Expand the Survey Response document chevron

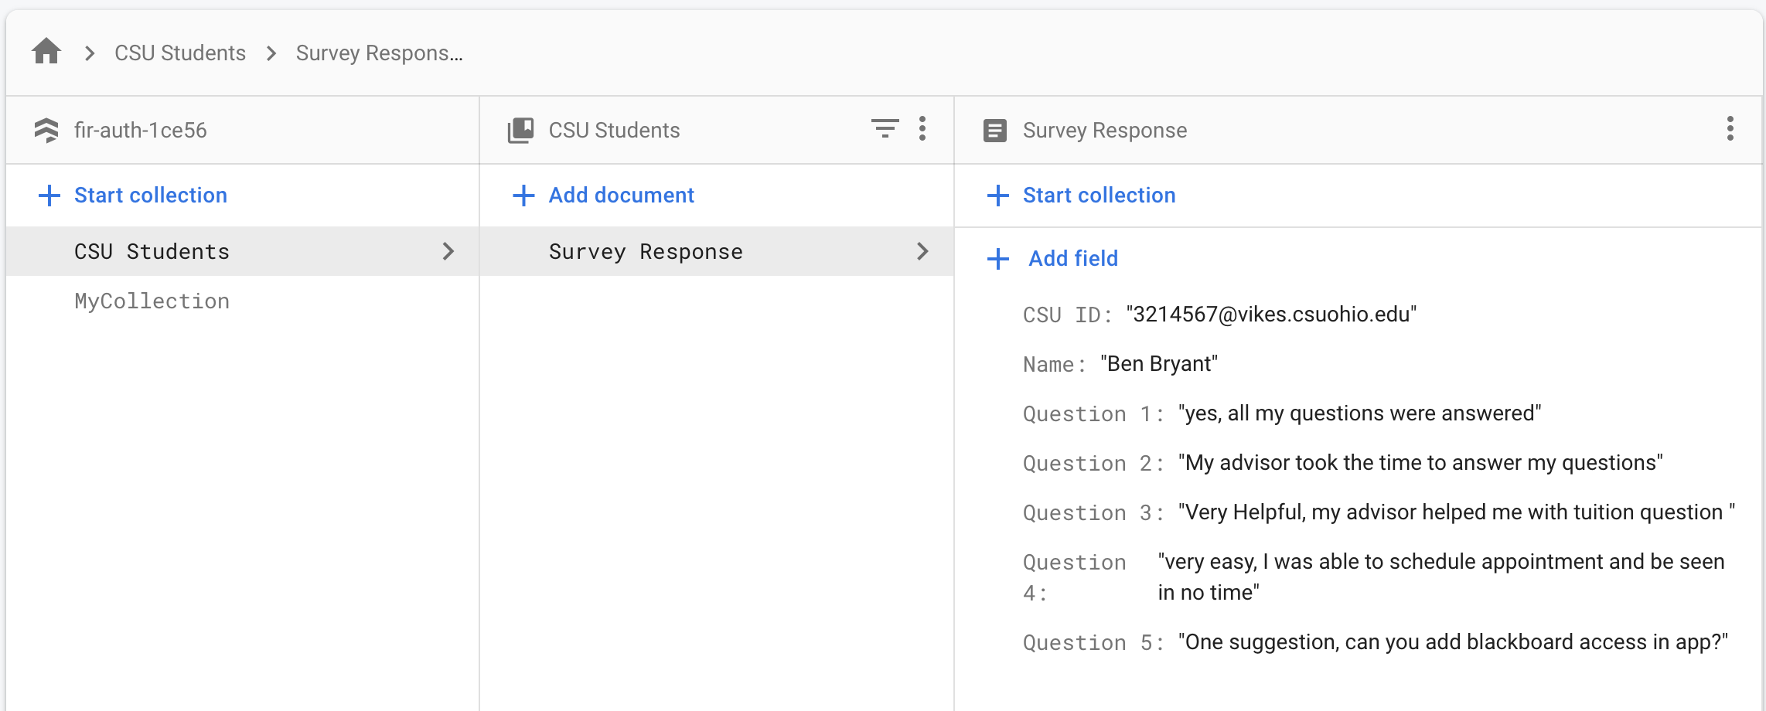click(x=922, y=251)
